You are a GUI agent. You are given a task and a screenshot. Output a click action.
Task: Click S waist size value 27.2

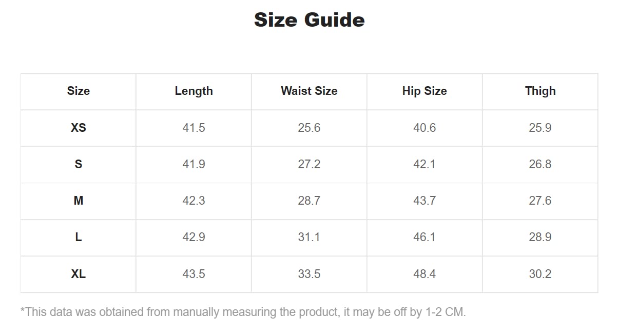(309, 164)
